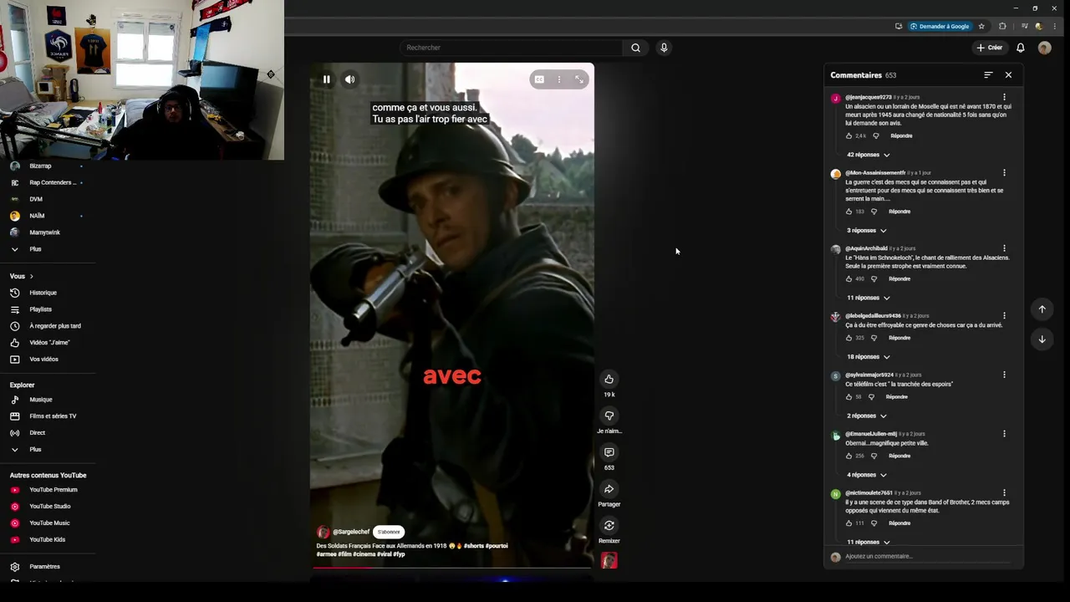
Task: Like the Short with 19 k likes
Action: click(609, 379)
